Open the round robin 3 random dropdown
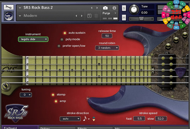Image resolution: width=190 pixels, height=129 pixels. 107,48
